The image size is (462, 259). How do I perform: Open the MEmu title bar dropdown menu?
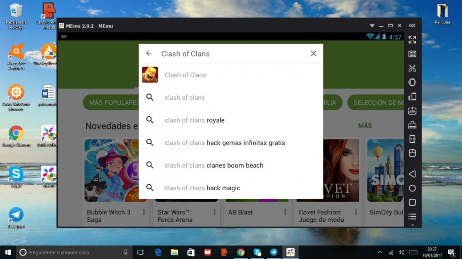(372, 26)
